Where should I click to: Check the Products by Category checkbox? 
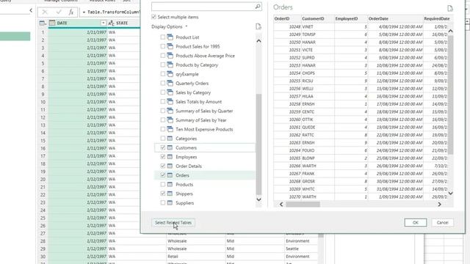pyautogui.click(x=163, y=65)
